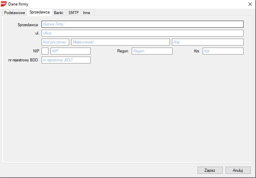Screen dimensions: 256x178
Task: Focus the NIP number field
Action: click(70, 51)
